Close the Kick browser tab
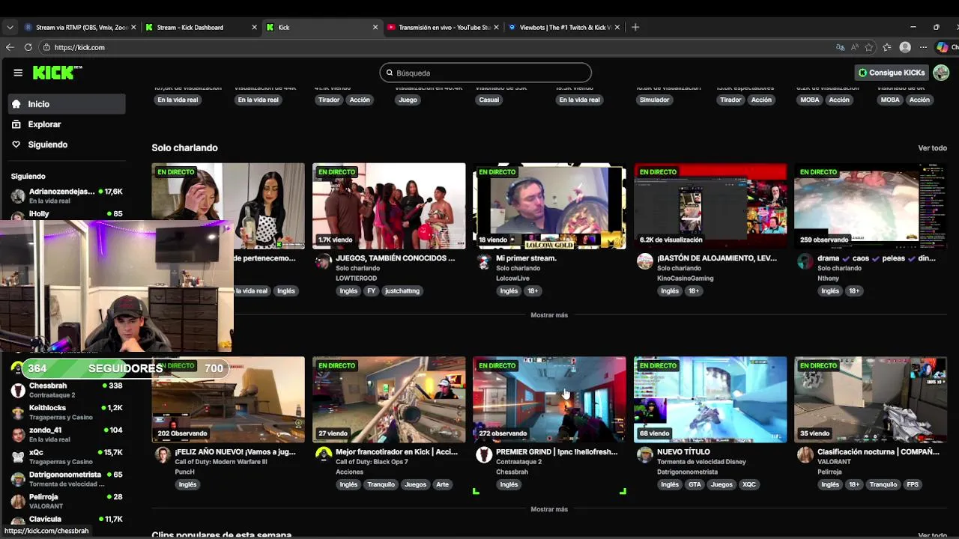The image size is (959, 539). pos(375,27)
